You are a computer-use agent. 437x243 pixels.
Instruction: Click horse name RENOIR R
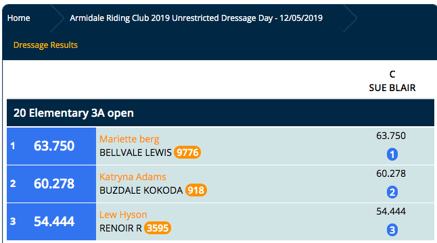point(120,228)
